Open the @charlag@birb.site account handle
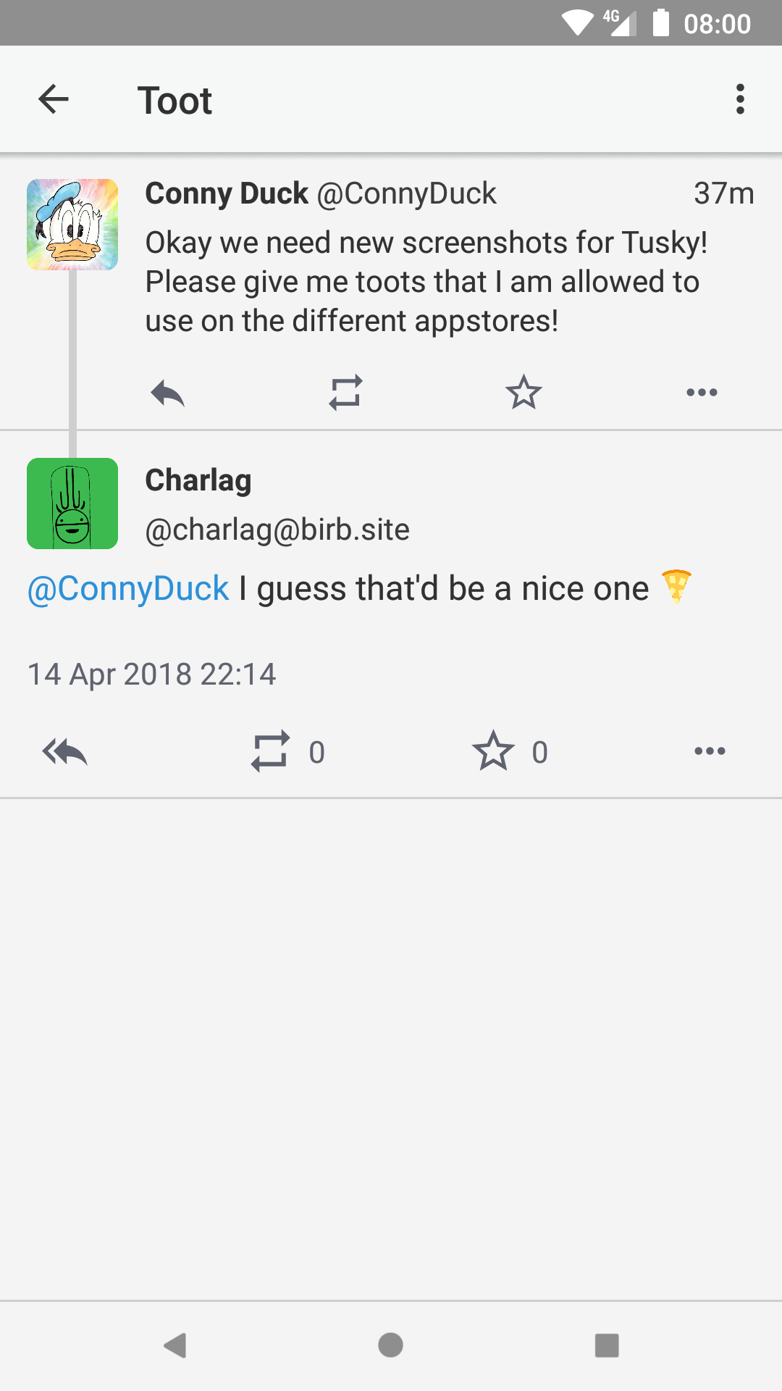 click(x=277, y=530)
